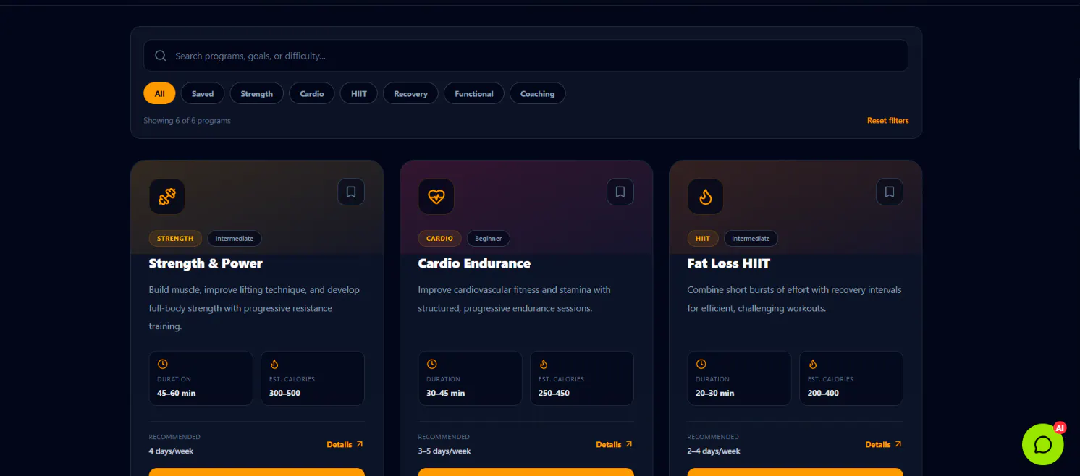Bookmark the Fat Loss HIIT program
This screenshot has width=1080, height=476.
(x=890, y=192)
